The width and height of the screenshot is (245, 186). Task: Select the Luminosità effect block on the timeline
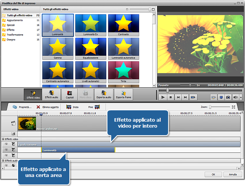click(x=78, y=150)
